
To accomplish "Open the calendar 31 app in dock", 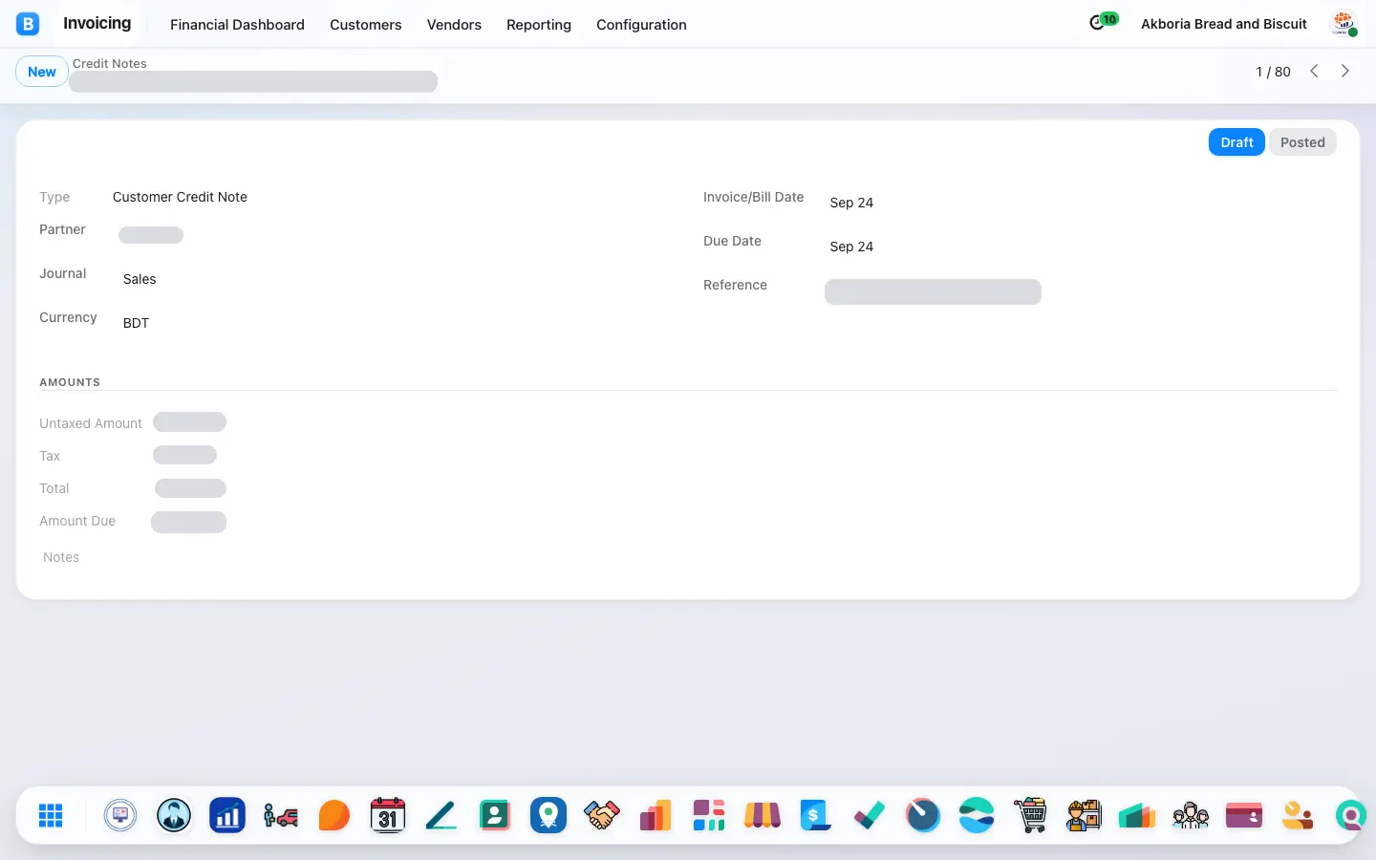I will (388, 815).
